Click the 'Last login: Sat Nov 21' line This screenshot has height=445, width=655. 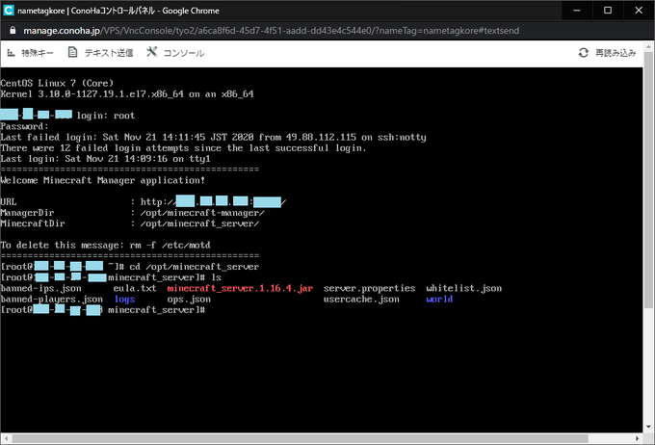pos(105,159)
